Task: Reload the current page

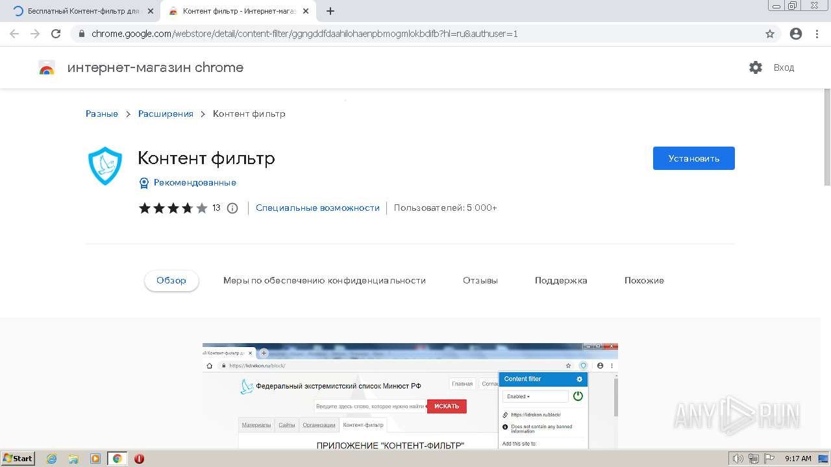Action: pyautogui.click(x=56, y=34)
